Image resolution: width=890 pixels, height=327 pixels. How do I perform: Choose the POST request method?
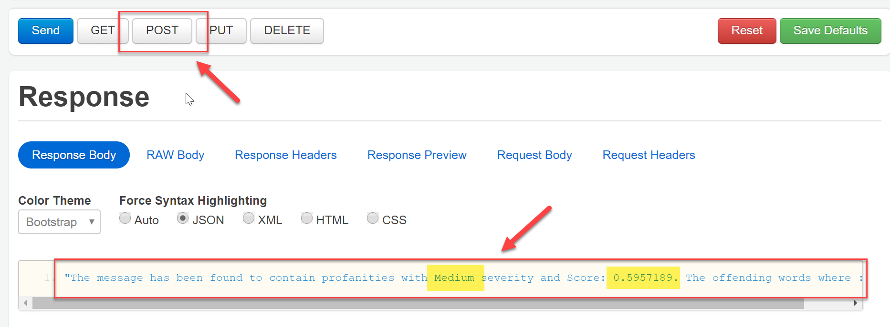162,31
